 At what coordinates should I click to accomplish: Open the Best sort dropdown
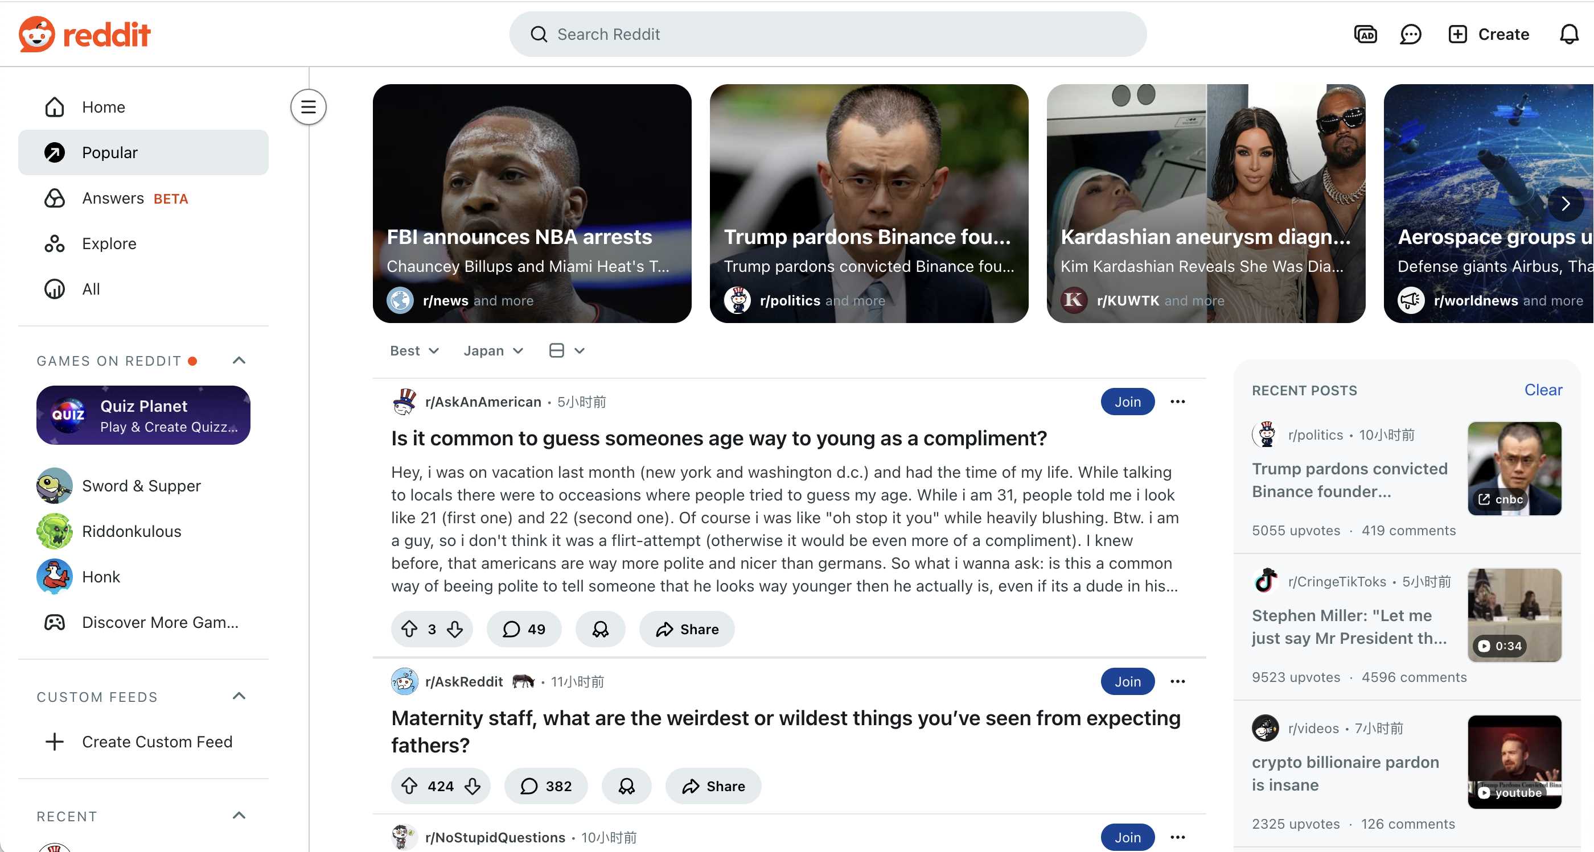[414, 350]
